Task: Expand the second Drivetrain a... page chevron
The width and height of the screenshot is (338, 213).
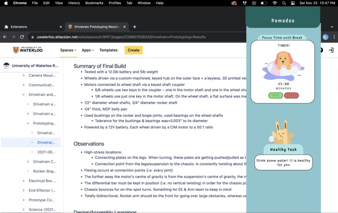Action: (x=28, y=114)
